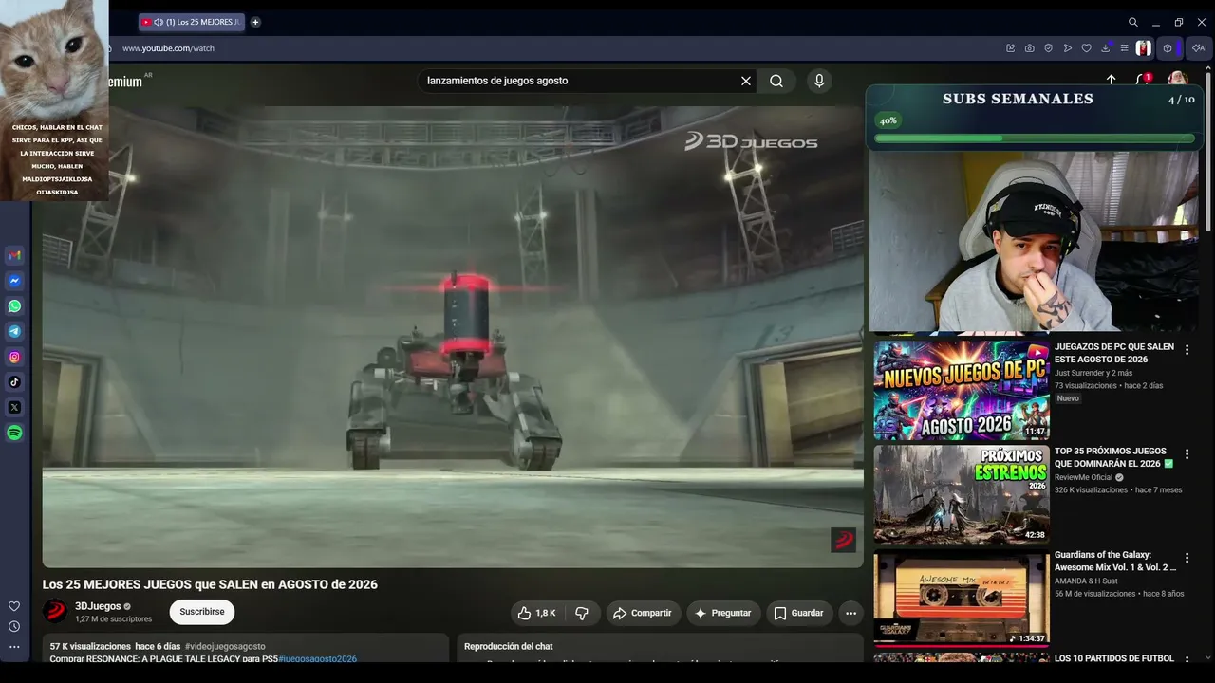
Task: Open options for 'Guardians of the Galaxy' video
Action: 1187,558
